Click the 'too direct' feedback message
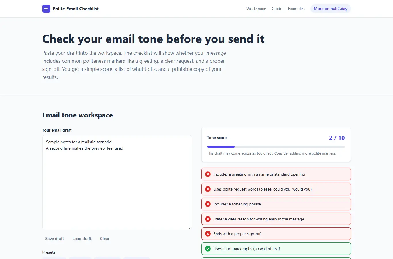This screenshot has height=259, width=393. coord(272,153)
